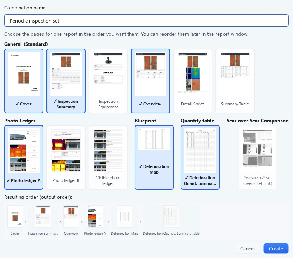The width and height of the screenshot is (293, 258).
Task: Deselect the Photo ledger A card
Action: tap(24, 157)
